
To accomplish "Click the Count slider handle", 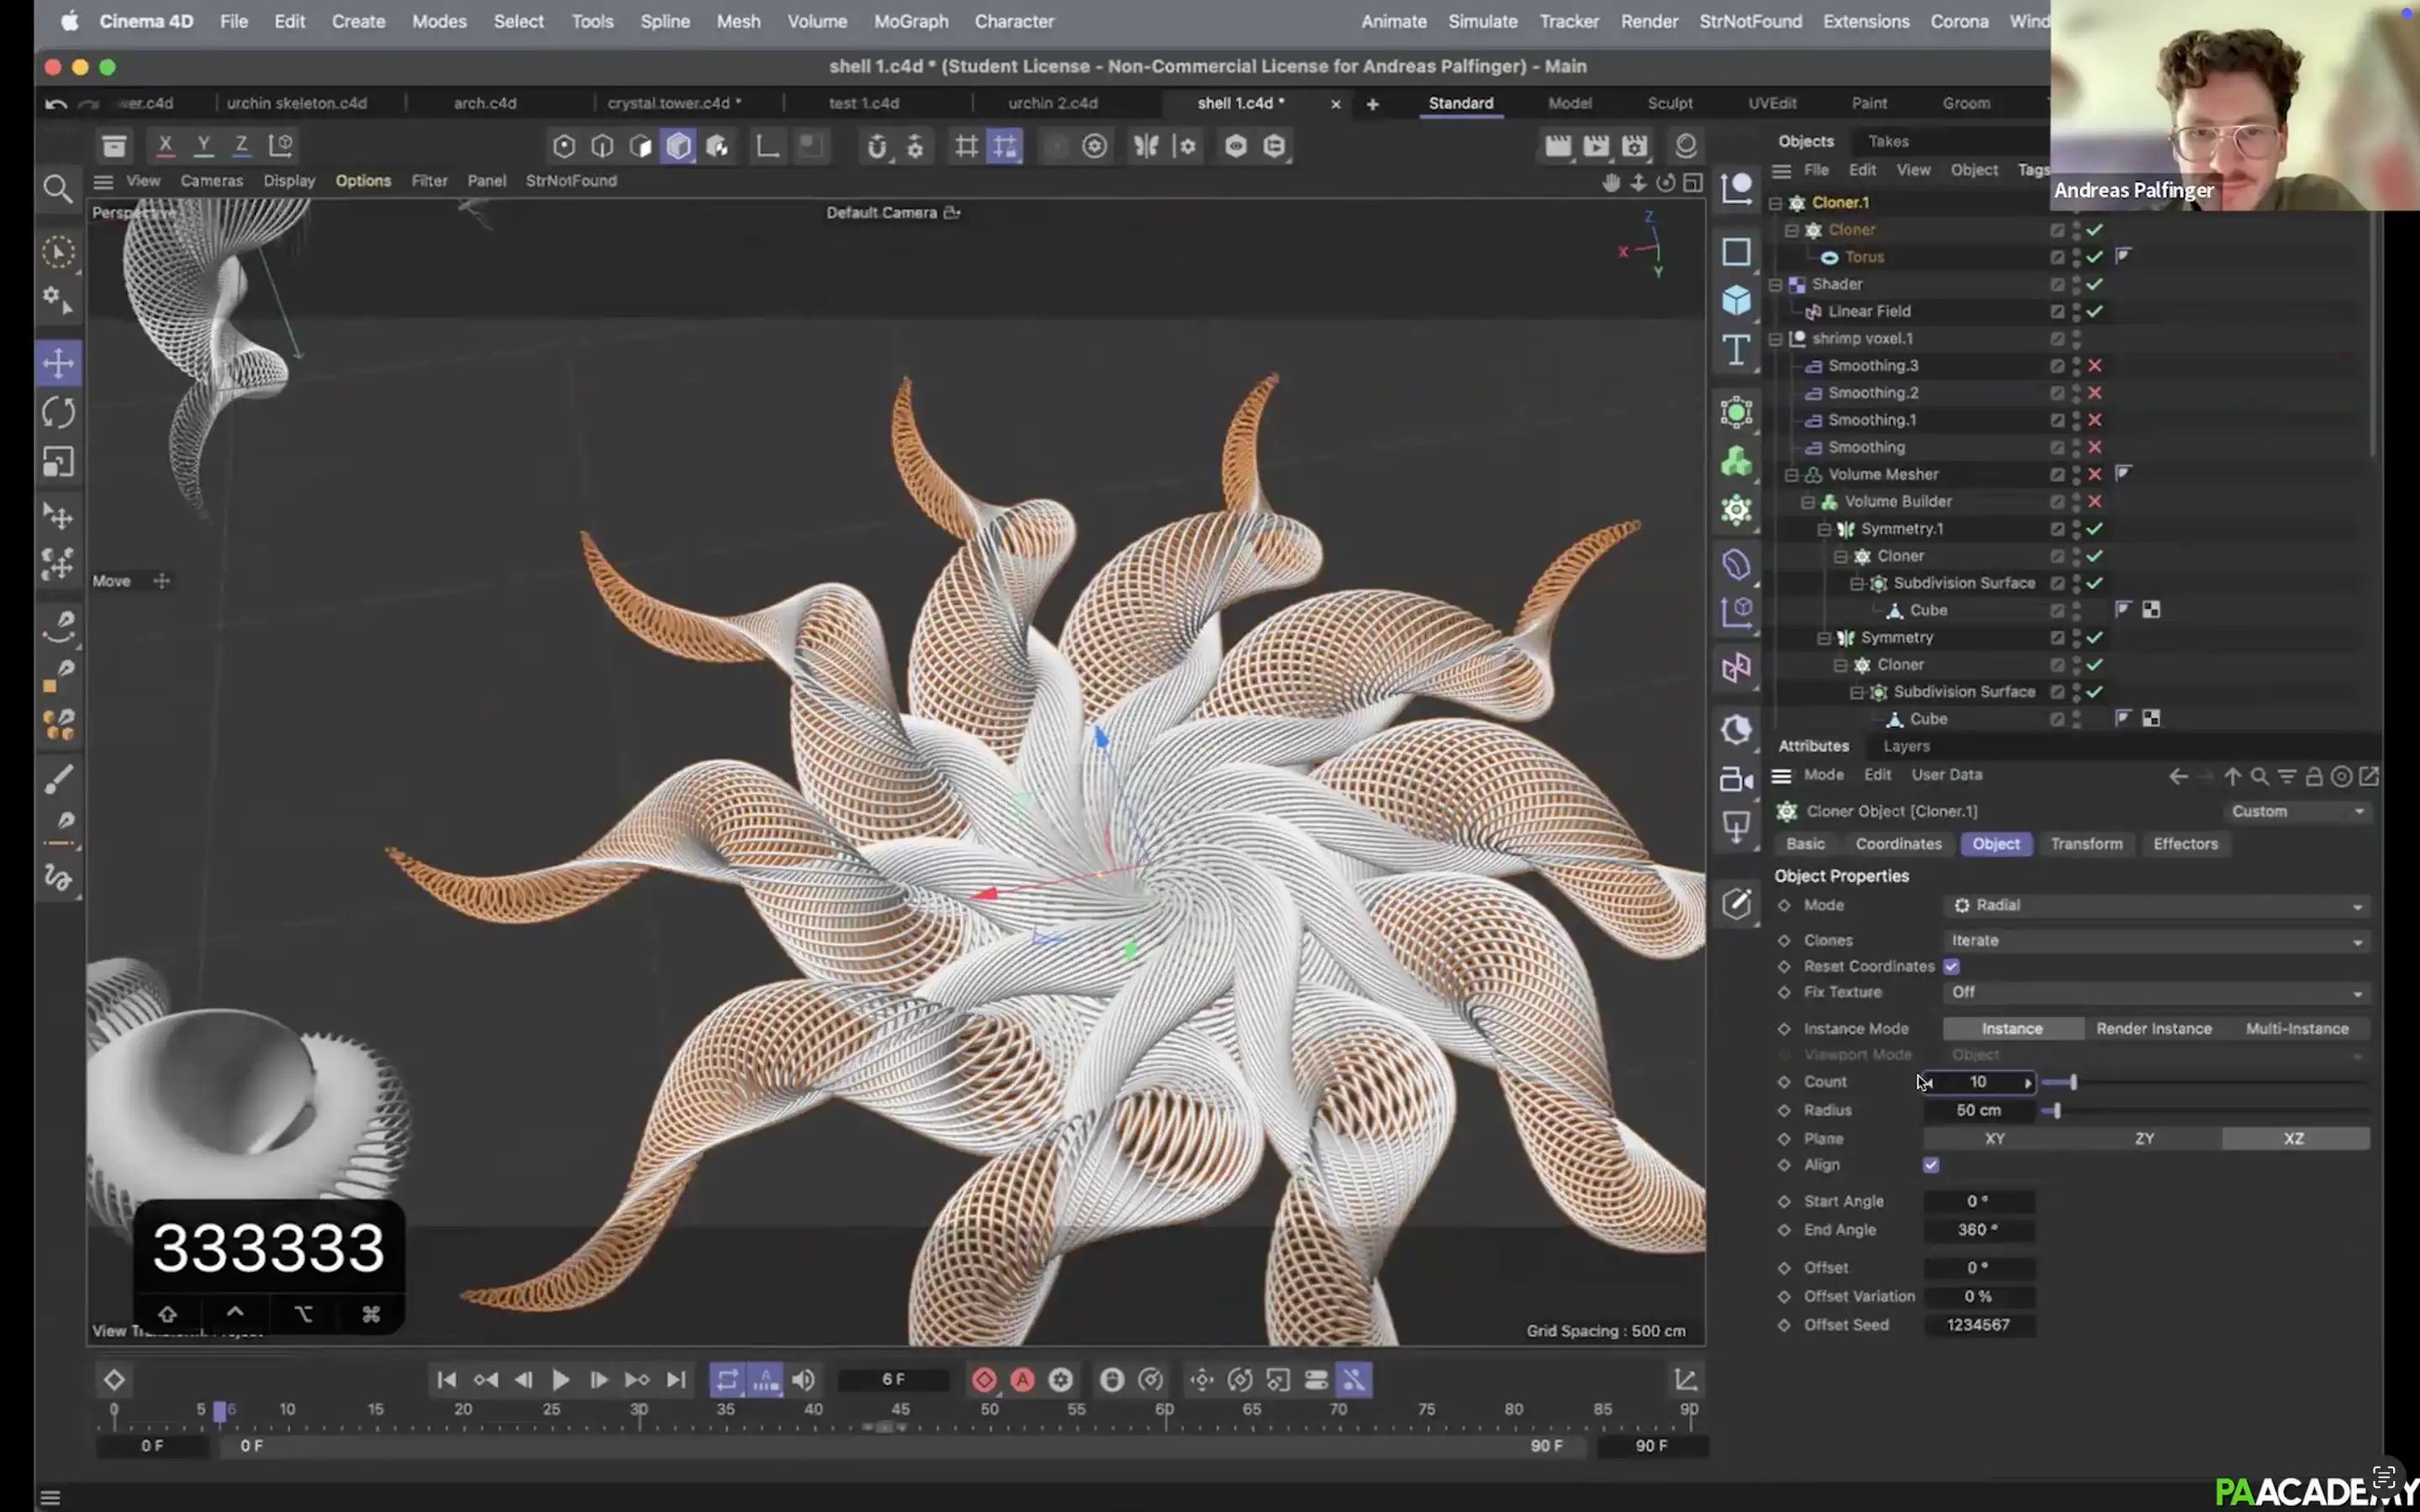I will (2074, 1082).
